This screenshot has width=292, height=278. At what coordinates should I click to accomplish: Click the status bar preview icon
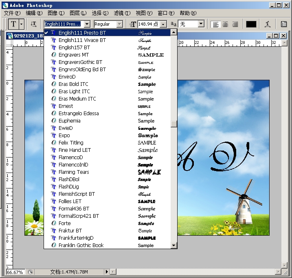tap(30, 272)
